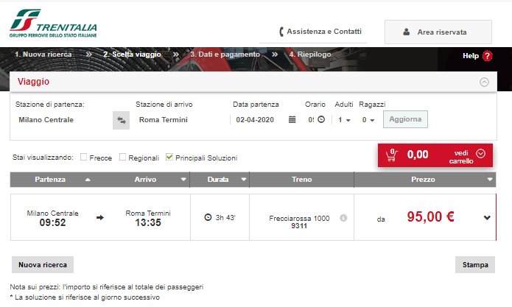Image resolution: width=512 pixels, height=307 pixels.
Task: Tick the Regionali checkbox
Action: pos(123,157)
